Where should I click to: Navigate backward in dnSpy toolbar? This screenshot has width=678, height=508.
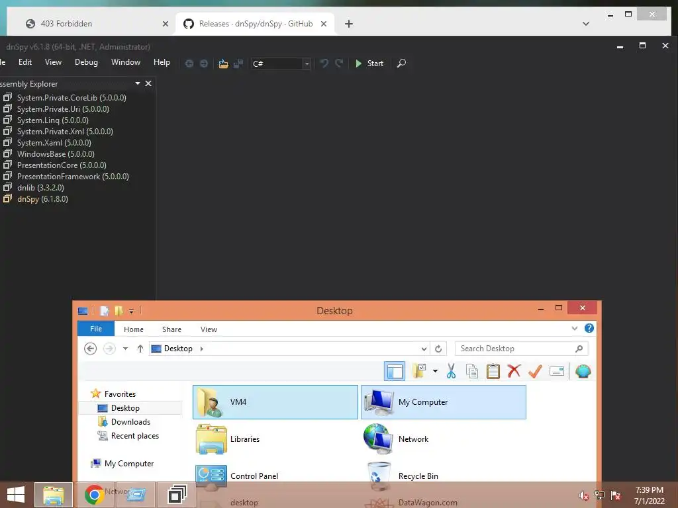189,63
